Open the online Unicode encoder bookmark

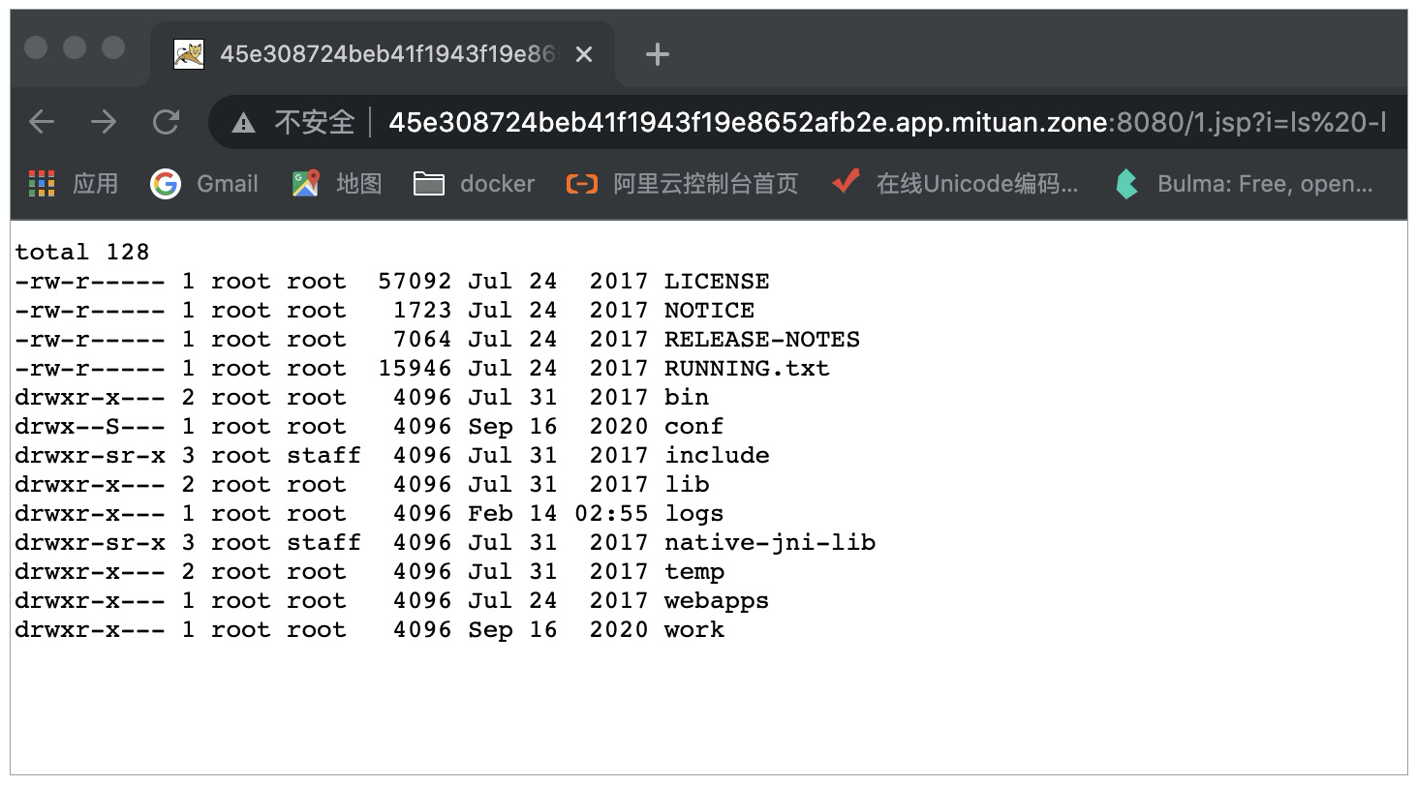coord(955,183)
